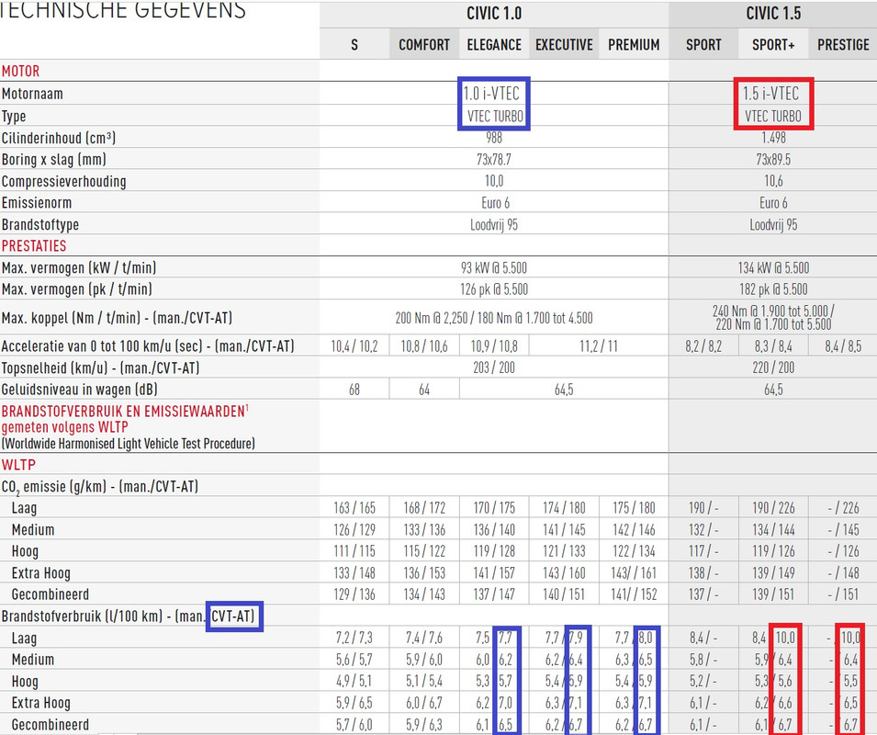Click the 220 / 200 top speed value

click(x=773, y=367)
